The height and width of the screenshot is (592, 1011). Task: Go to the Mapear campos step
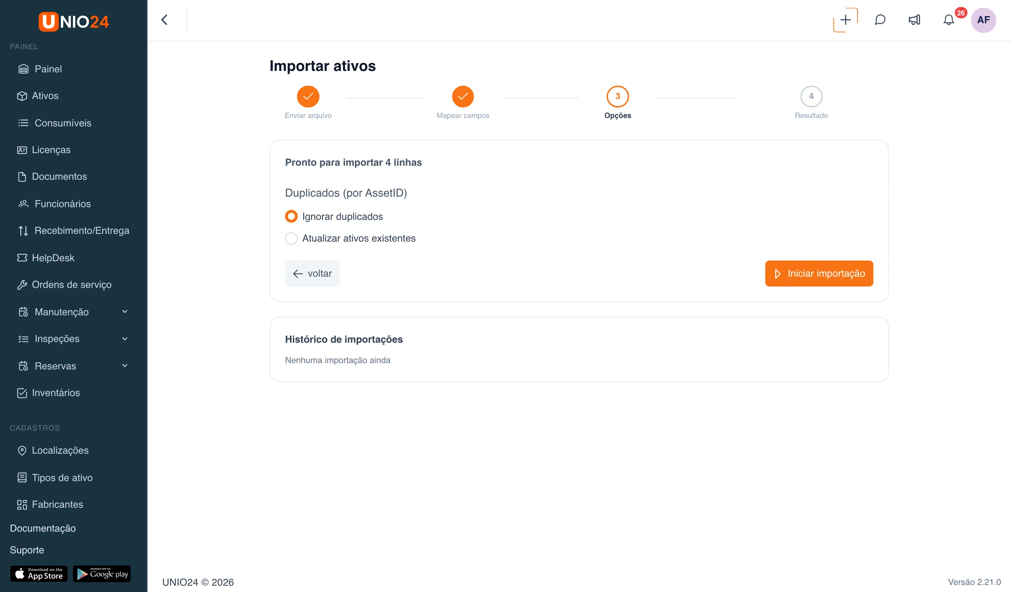click(x=463, y=102)
